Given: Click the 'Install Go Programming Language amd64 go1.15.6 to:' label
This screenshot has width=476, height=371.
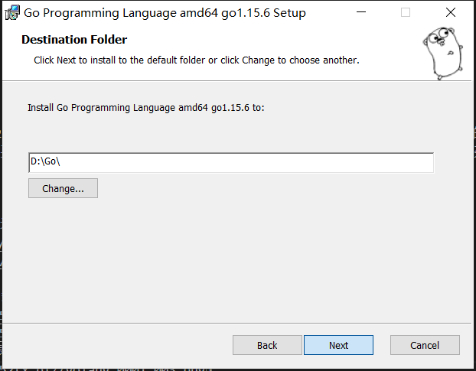Looking at the screenshot, I should [x=146, y=108].
